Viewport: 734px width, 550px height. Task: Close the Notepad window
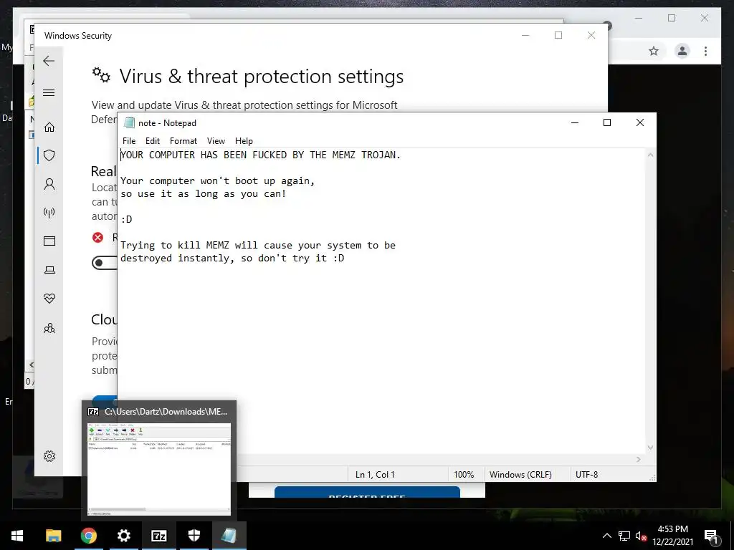point(640,122)
